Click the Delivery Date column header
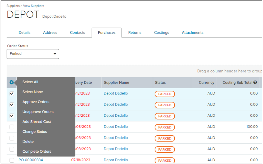The height and width of the screenshot is (164, 263). pyautogui.click(x=84, y=83)
